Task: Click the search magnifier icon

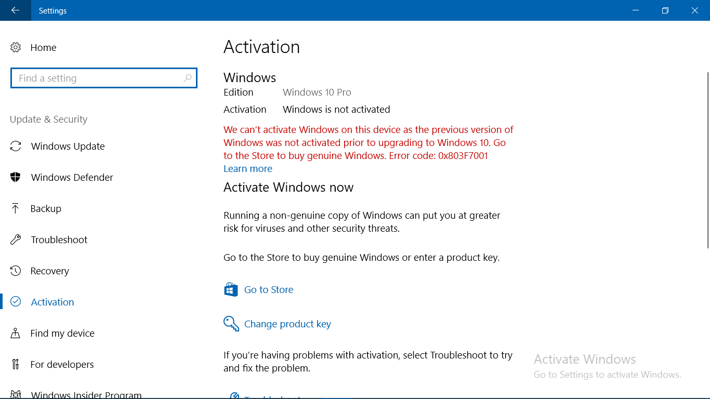Action: click(188, 78)
